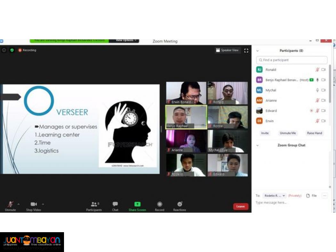
Task: Click the Find a participant search field
Action: coord(292,60)
